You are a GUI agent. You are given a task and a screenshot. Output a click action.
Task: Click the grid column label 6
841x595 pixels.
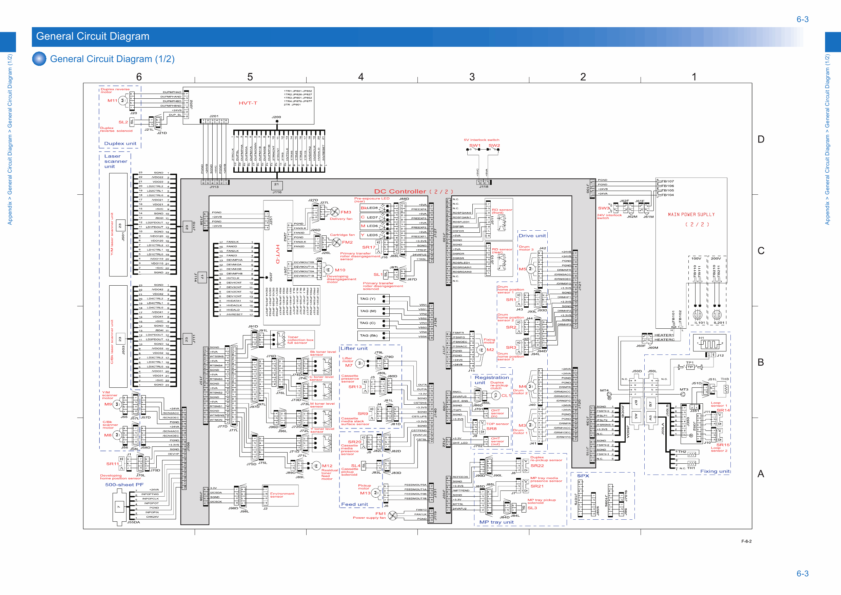[x=139, y=77]
